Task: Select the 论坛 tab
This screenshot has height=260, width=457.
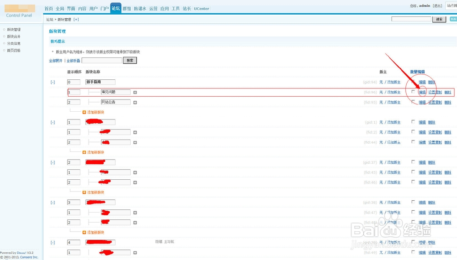Action: click(116, 8)
